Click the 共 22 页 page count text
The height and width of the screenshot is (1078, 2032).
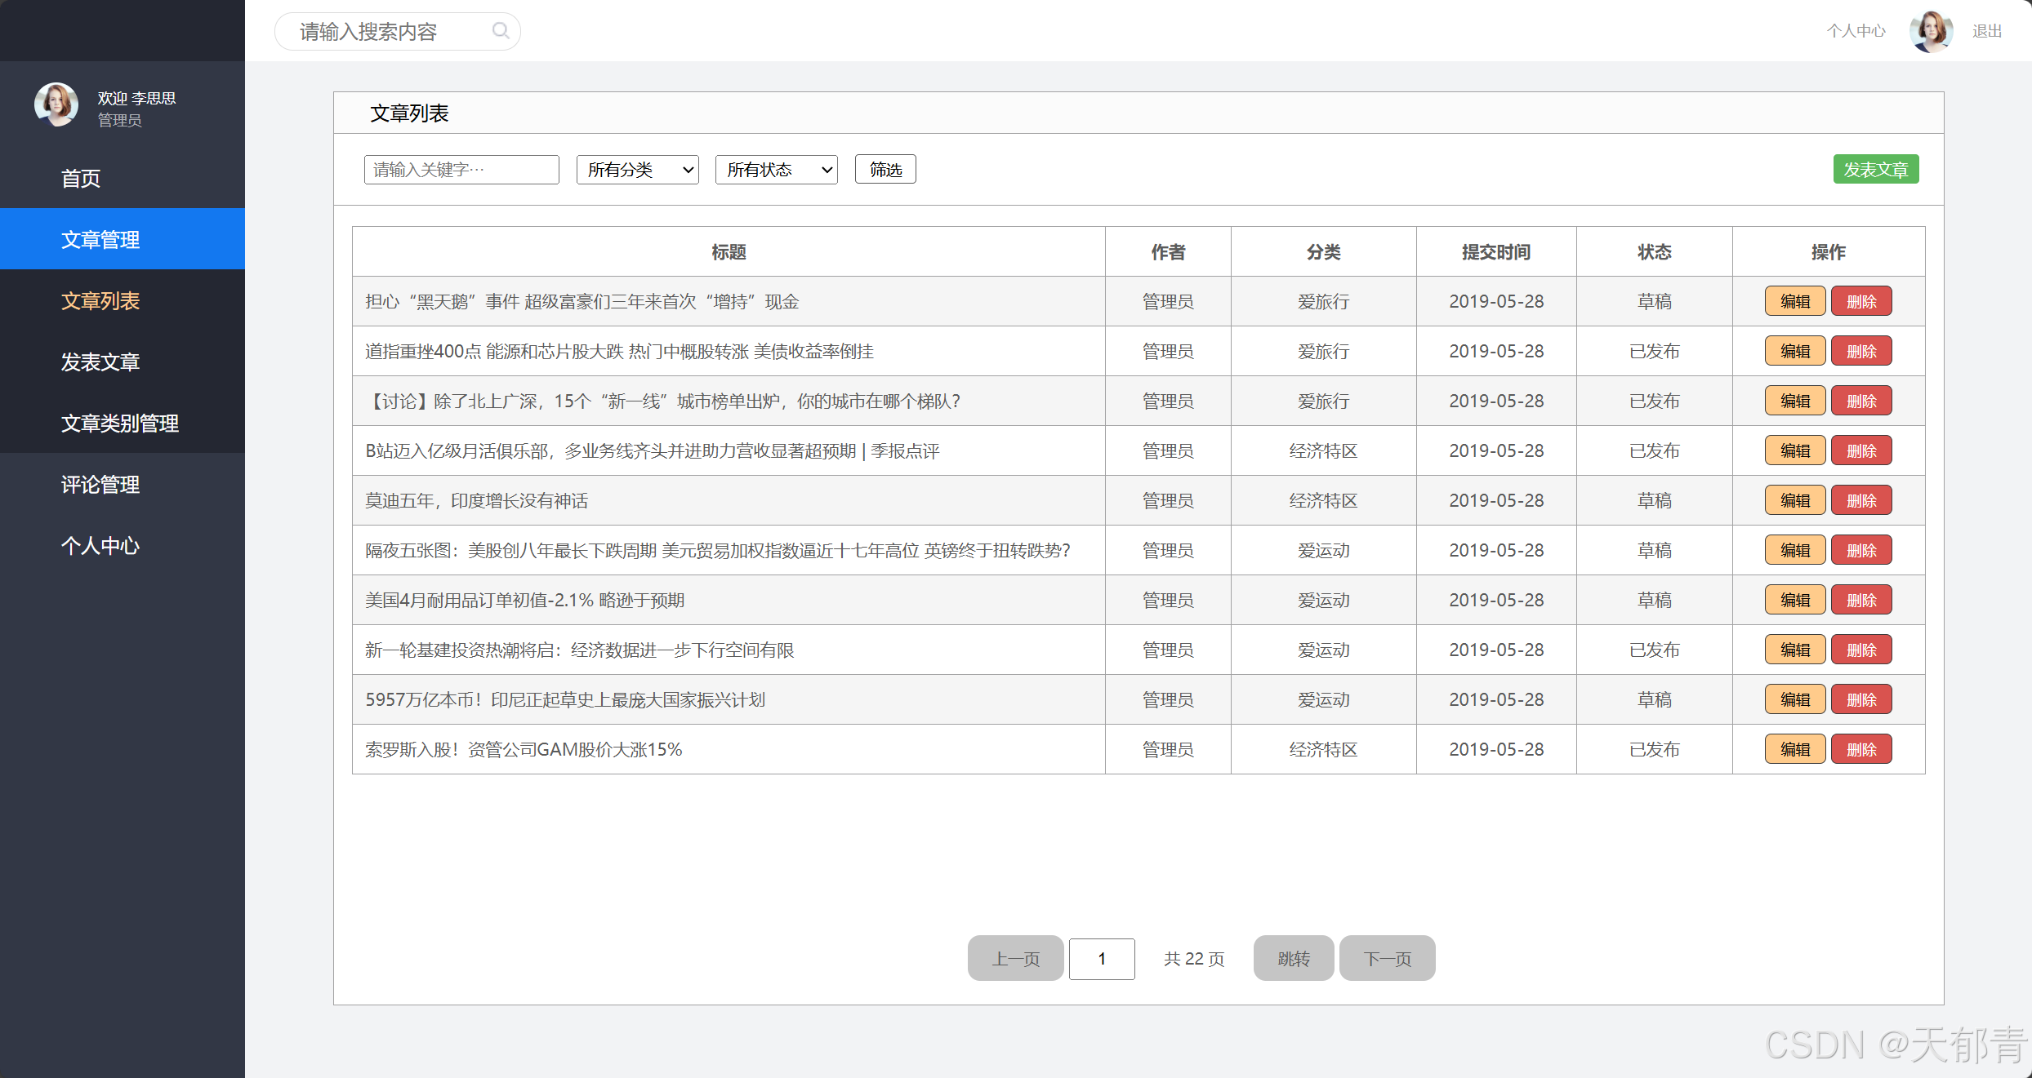point(1194,959)
